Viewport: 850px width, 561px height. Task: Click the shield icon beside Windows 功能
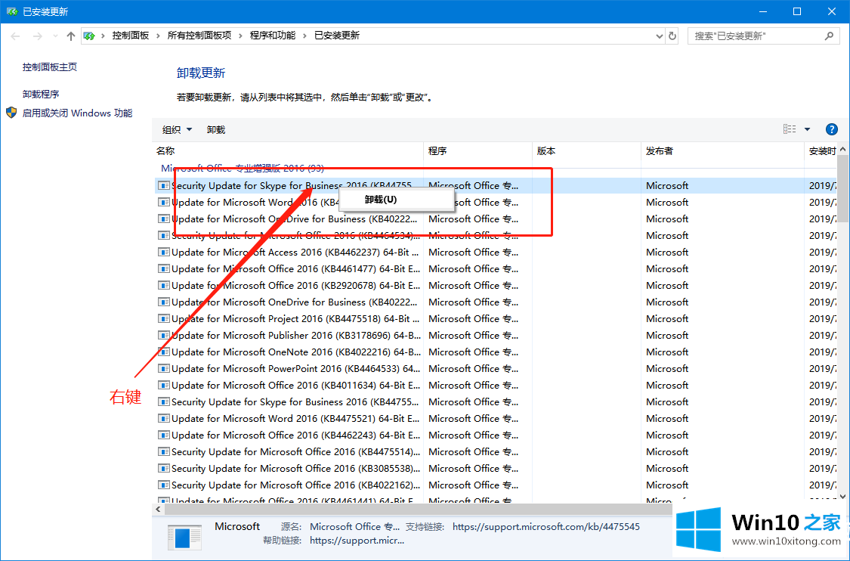[x=11, y=113]
